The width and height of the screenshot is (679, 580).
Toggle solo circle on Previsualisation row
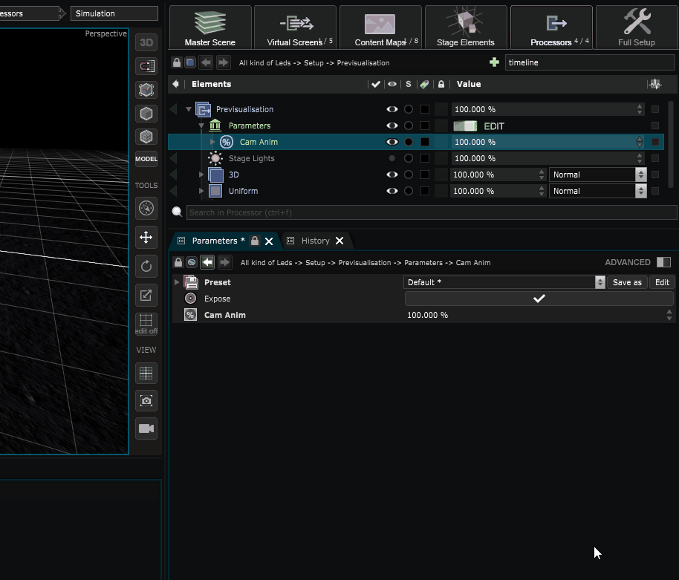[409, 109]
